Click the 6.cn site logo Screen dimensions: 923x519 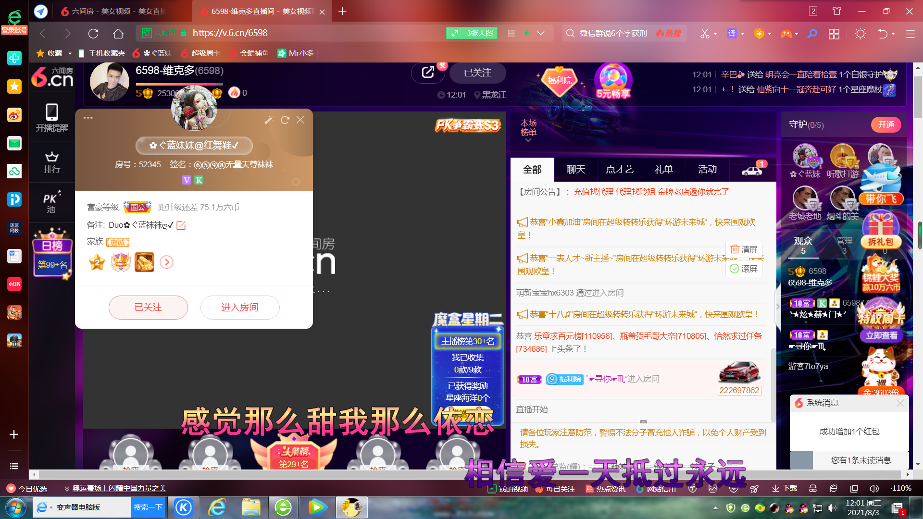coord(52,77)
